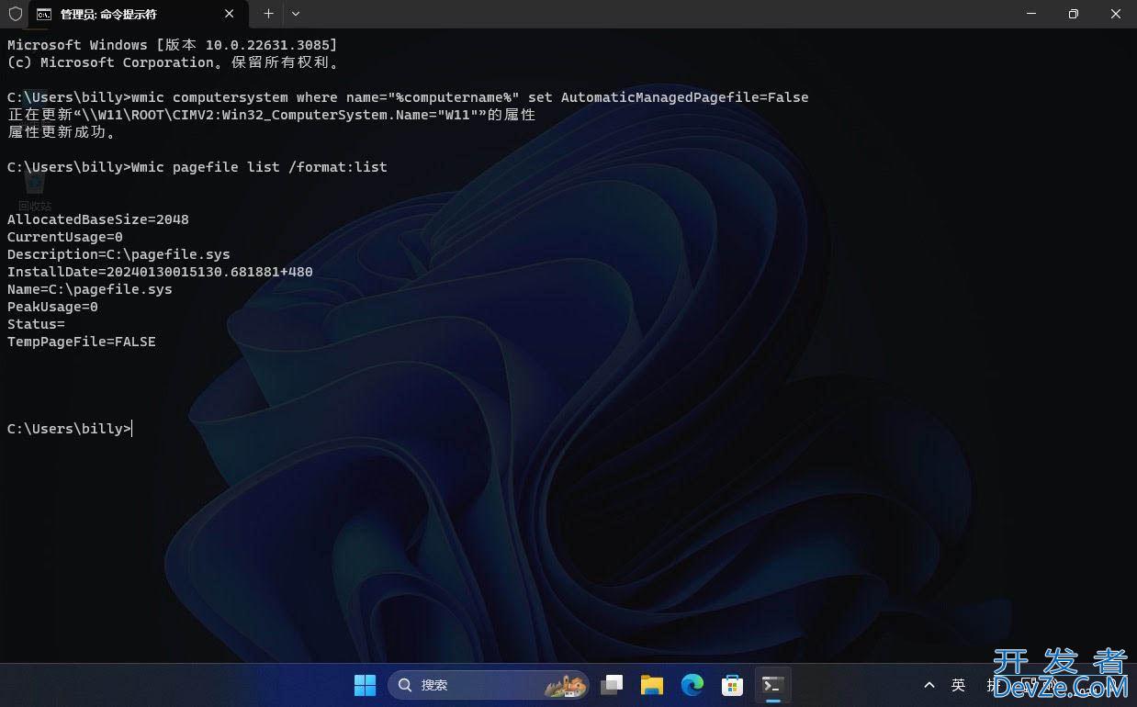This screenshot has height=707, width=1137.
Task: Close the 命令提示符 tab
Action: click(x=230, y=14)
